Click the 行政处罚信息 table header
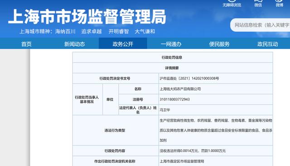The width and height of the screenshot is (290, 166). [172, 57]
